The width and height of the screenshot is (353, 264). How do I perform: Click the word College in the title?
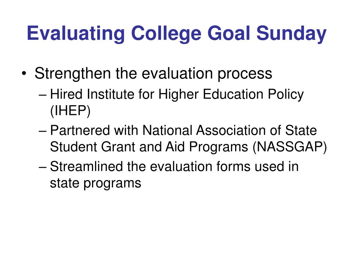click(x=166, y=34)
